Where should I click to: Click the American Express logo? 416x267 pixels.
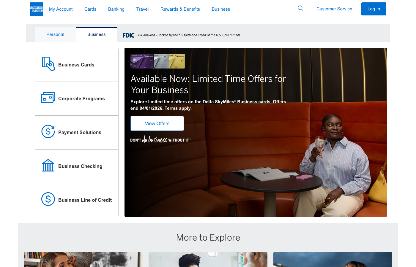click(x=36, y=9)
